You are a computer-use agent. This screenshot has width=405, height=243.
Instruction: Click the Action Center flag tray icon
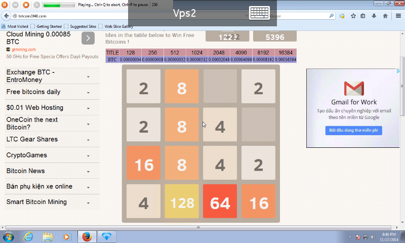(x=358, y=237)
